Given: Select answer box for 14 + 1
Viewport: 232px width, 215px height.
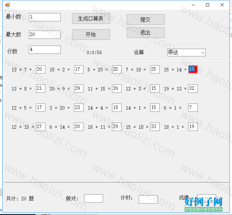Looking at the screenshot, I should pyautogui.click(x=155, y=108).
